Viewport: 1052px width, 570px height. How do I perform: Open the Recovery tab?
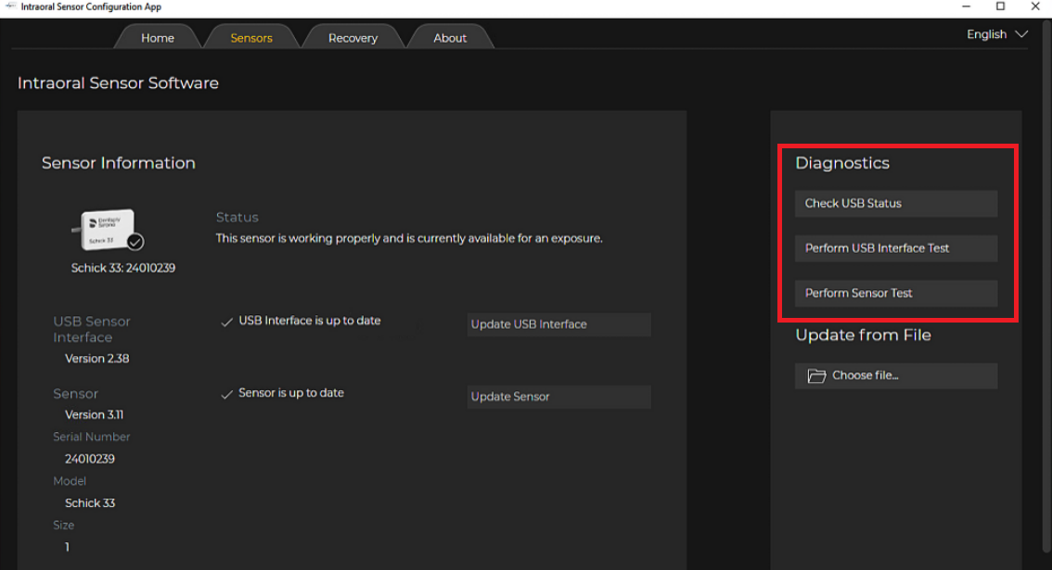(x=353, y=38)
